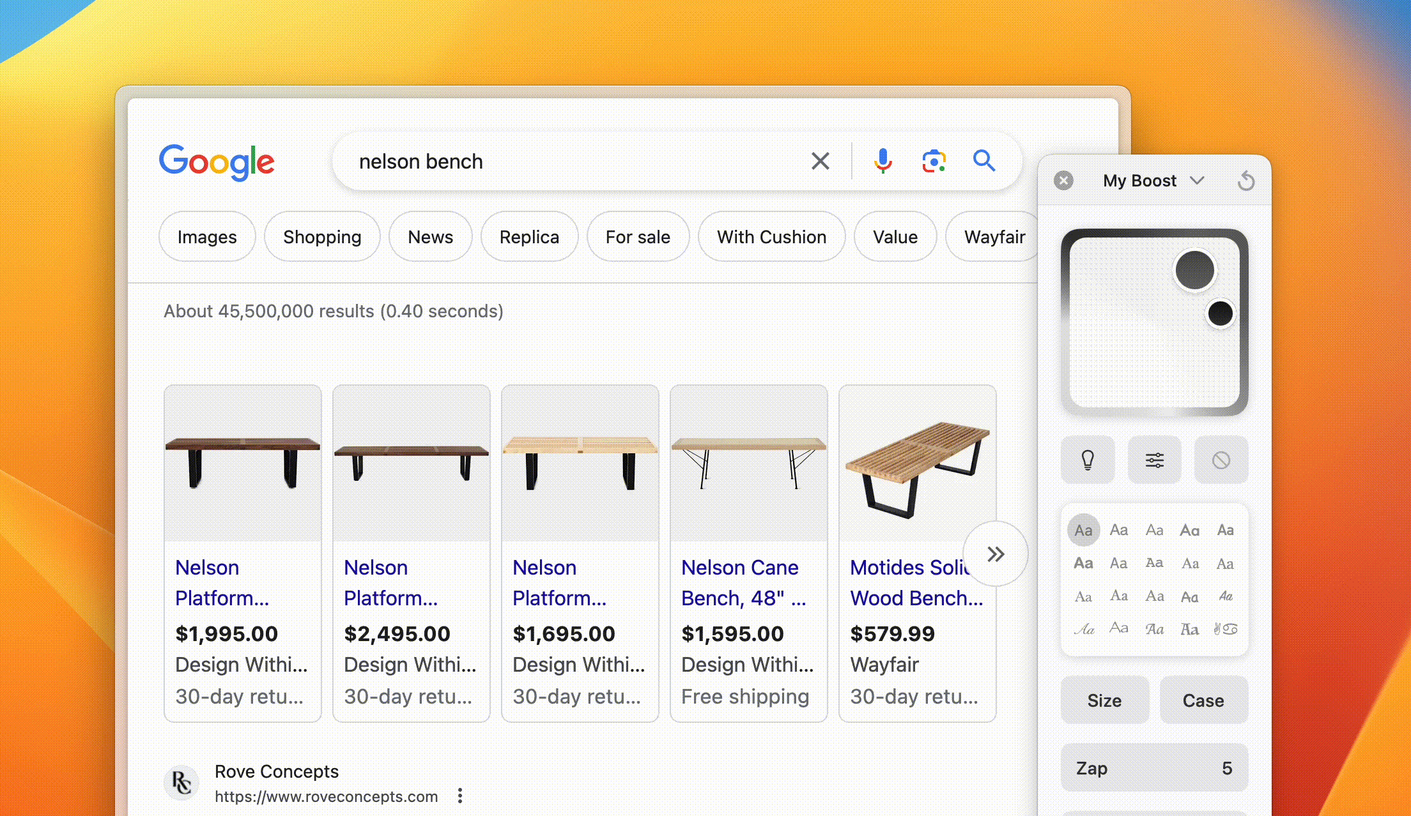Open Google Lens camera search

(934, 162)
